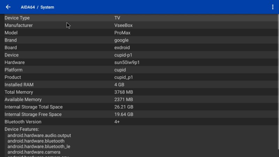Select android.hardware.audio.output feature
The width and height of the screenshot is (279, 157).
pyautogui.click(x=39, y=135)
